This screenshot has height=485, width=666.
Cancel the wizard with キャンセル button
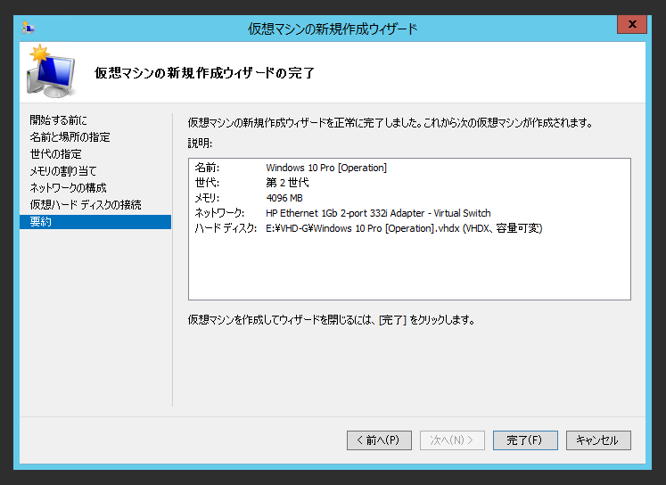[x=598, y=440]
